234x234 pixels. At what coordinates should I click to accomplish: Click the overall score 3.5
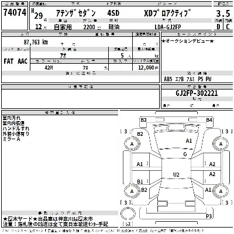(x=223, y=13)
